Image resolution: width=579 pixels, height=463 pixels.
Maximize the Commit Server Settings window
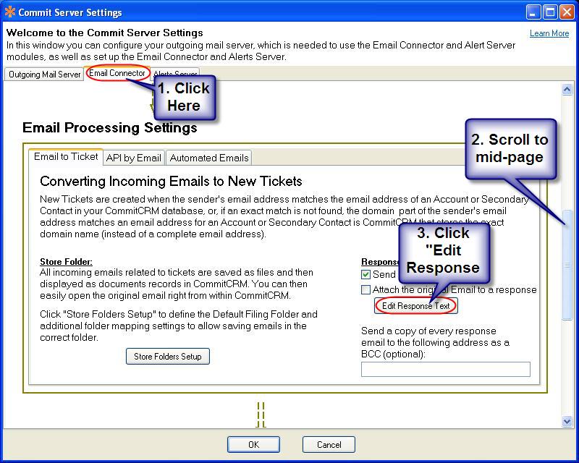point(549,12)
